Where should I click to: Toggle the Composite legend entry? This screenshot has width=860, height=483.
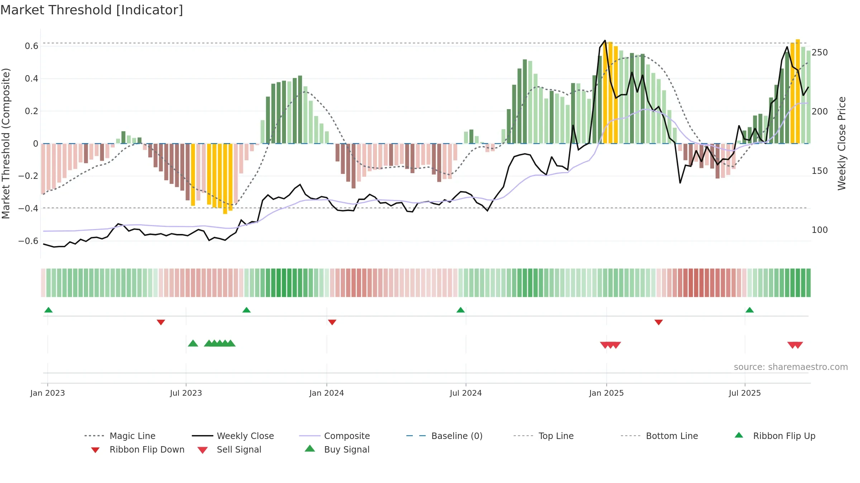[334, 436]
